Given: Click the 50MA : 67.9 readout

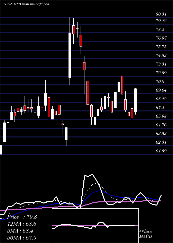Looking at the screenshot, I should 22,237.
